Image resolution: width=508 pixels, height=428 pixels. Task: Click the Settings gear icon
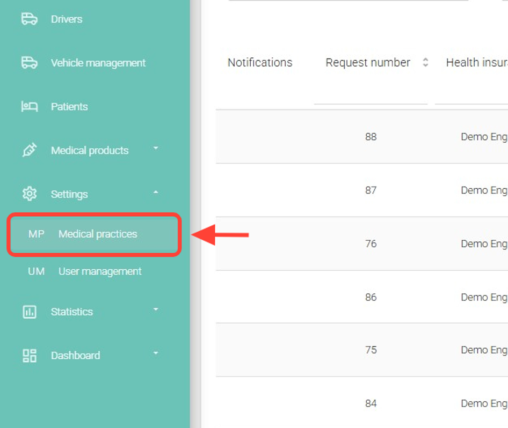[x=29, y=194]
